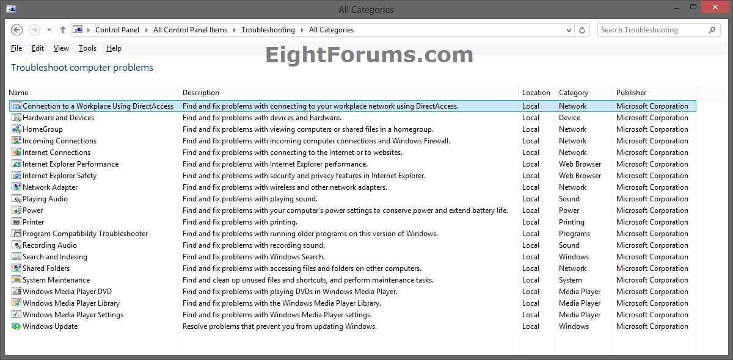Open the recent locations dropdown arrow
This screenshot has width=733, height=360.
point(49,30)
